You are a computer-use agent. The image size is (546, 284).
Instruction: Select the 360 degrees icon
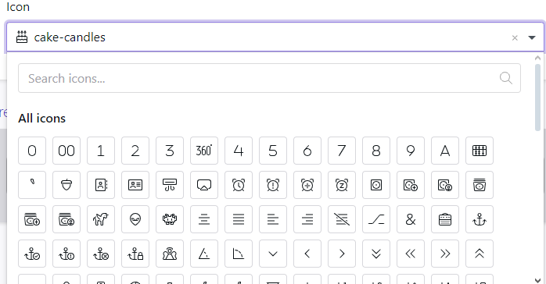(204, 151)
